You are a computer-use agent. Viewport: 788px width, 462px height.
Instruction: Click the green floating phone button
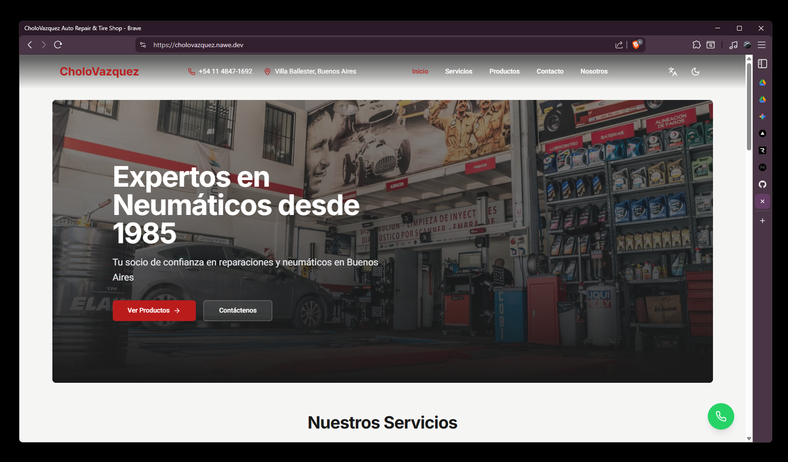pos(721,416)
